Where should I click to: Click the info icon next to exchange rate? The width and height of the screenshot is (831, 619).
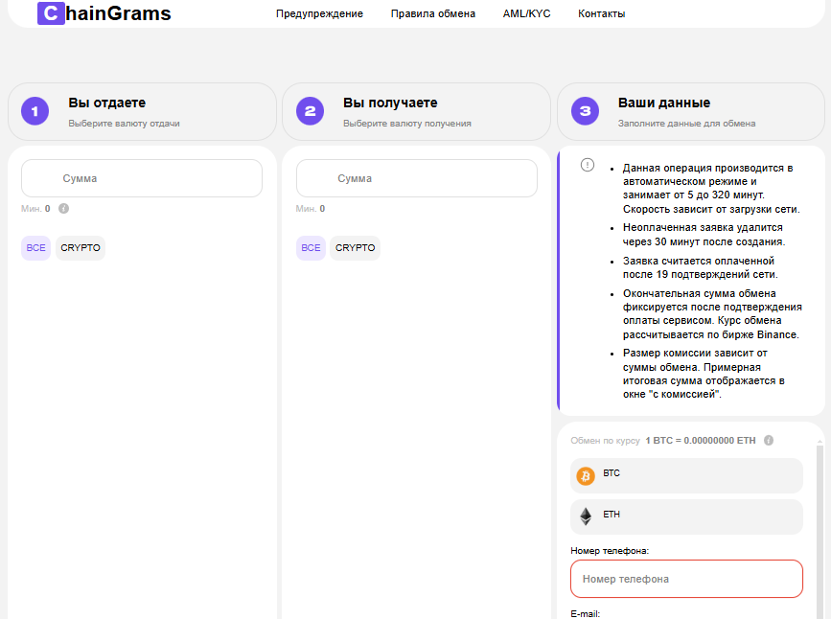coord(769,441)
